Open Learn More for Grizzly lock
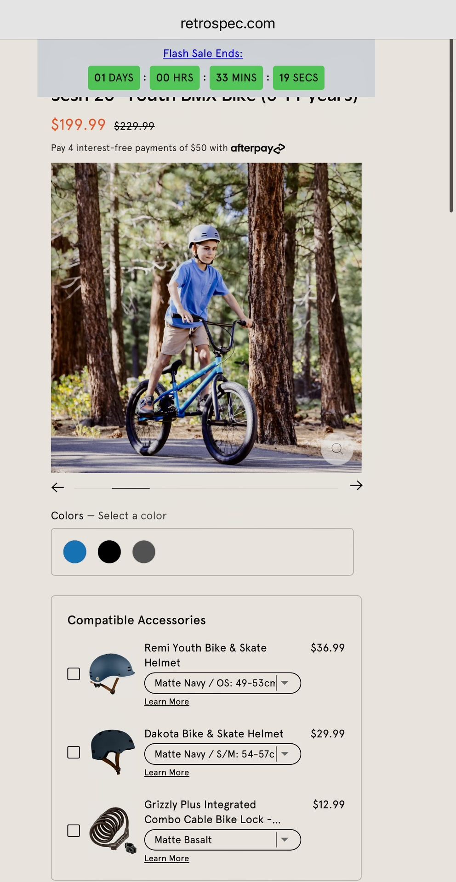Viewport: 456px width, 882px height. 166,858
